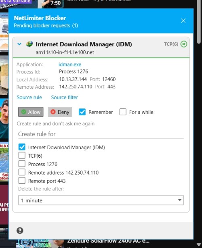Click the idman.exe application link
This screenshot has width=202, height=248.
[70, 65]
